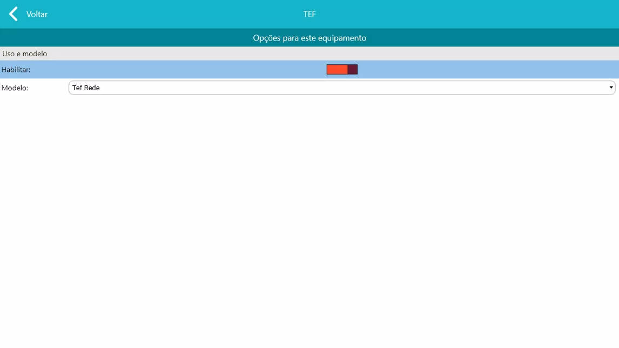Open the Modelo dropdown showing Tef Rede
Image resolution: width=619 pixels, height=348 pixels.
pos(342,88)
